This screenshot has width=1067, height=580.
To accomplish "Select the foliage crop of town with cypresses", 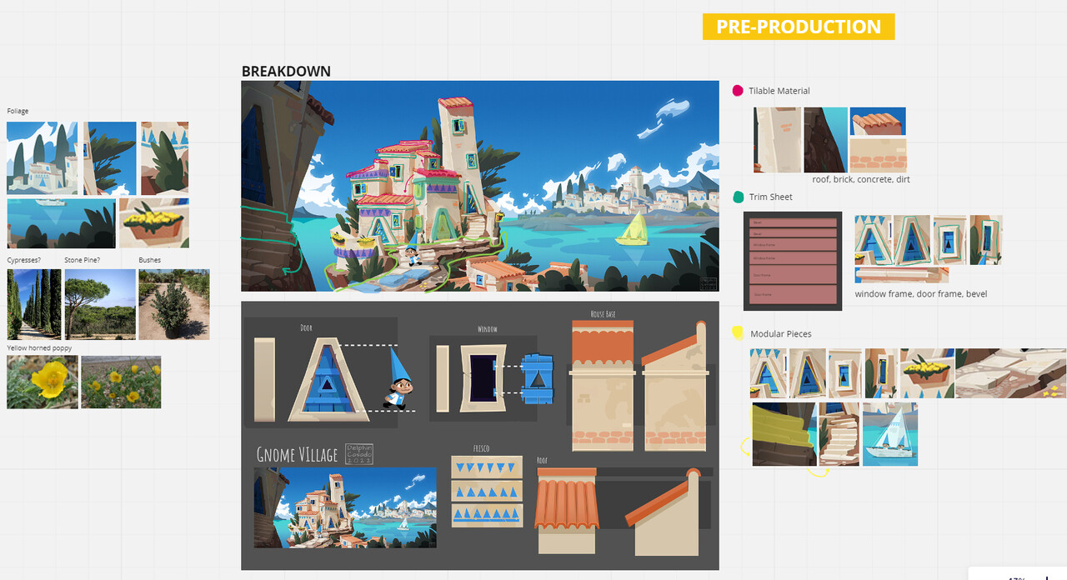I will click(x=43, y=158).
